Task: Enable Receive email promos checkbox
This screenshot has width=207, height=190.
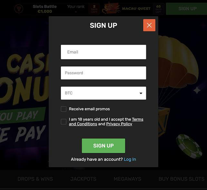Action: point(64,109)
